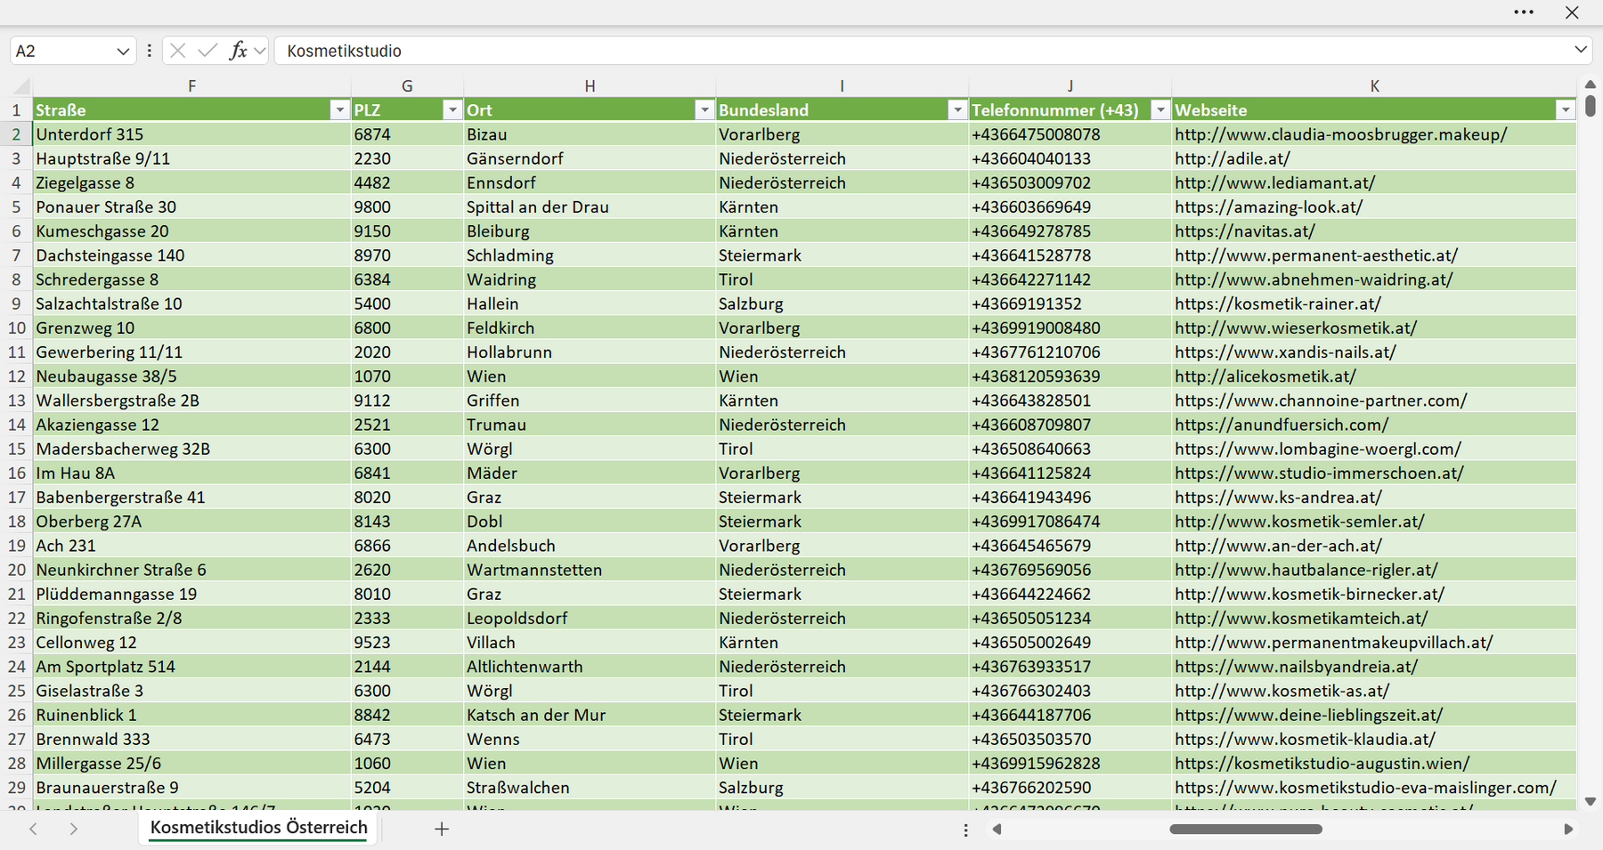Expand the Name Box dropdown arrow
Screen dimensions: 1603x850
coord(123,51)
